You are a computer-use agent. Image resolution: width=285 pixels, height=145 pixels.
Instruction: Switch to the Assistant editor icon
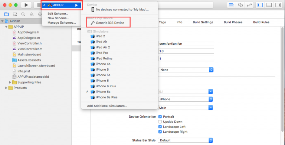click(240, 5)
